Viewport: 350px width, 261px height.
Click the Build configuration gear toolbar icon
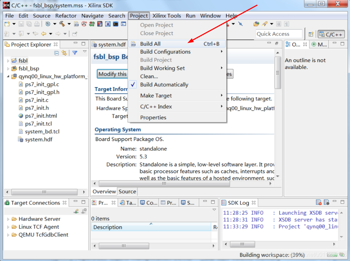click(48, 24)
